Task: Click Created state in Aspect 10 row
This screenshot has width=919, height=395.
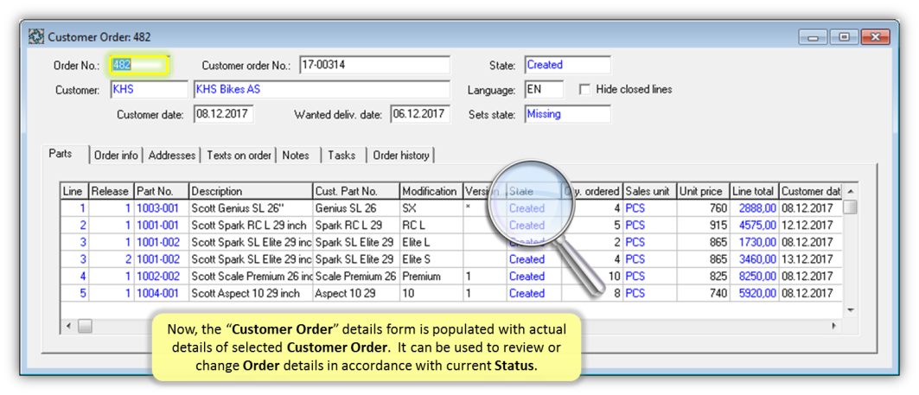Action: tap(533, 293)
